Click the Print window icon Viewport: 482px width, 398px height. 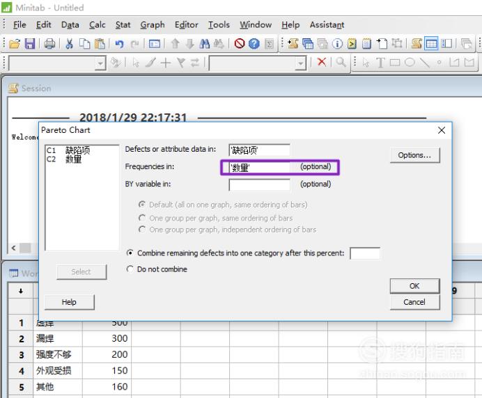click(49, 44)
